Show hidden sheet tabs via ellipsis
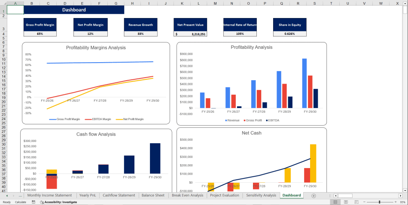This screenshot has width=408, height=205. pyautogui.click(x=20, y=196)
